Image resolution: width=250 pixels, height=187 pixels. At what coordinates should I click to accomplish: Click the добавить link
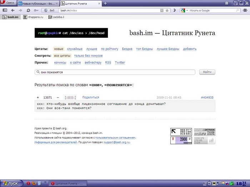190,49
